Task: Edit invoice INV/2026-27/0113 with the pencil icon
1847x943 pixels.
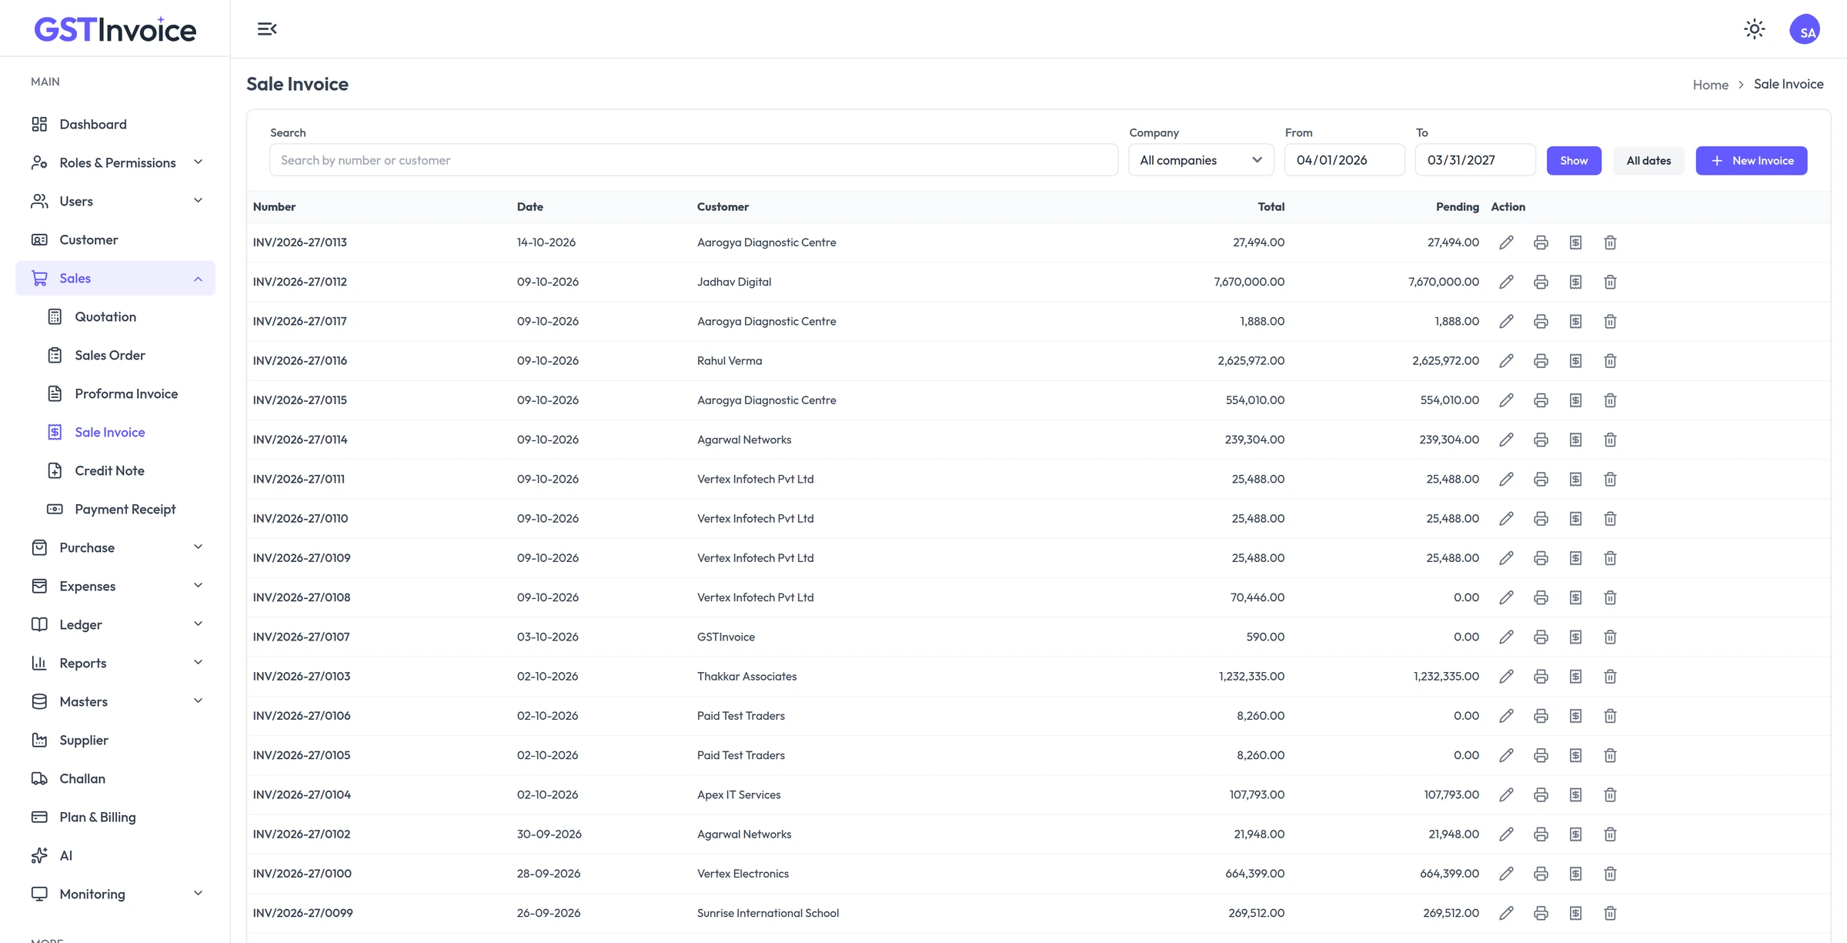Action: click(x=1506, y=242)
